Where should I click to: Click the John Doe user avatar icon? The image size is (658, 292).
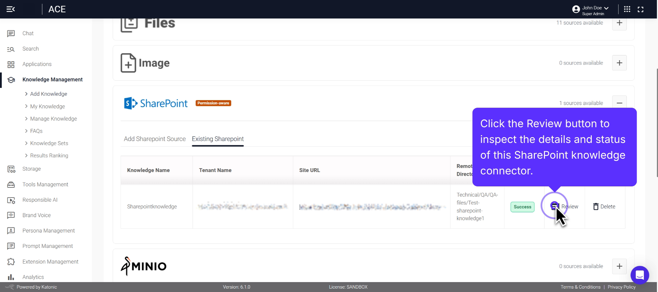click(x=576, y=10)
